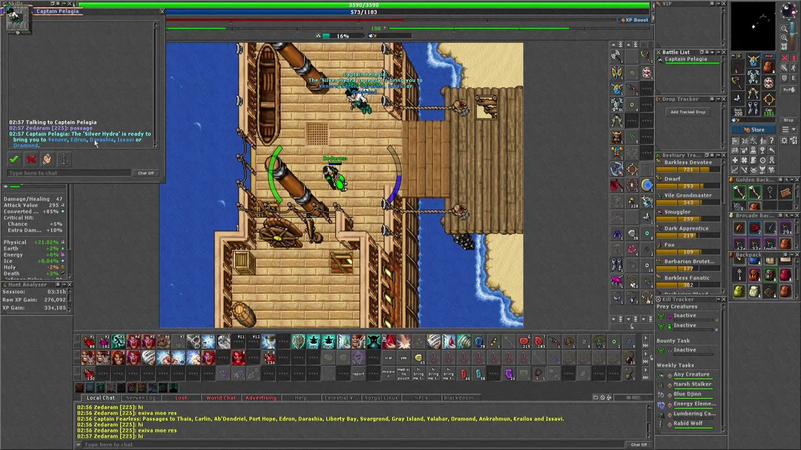Click the helmet equipment slot in inventory
Viewport: 801px width, 450px height.
click(753, 61)
